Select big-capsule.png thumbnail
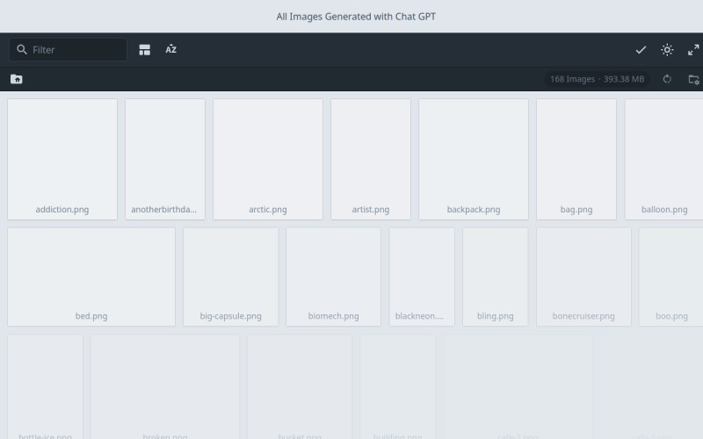The width and height of the screenshot is (703, 439). (230, 277)
